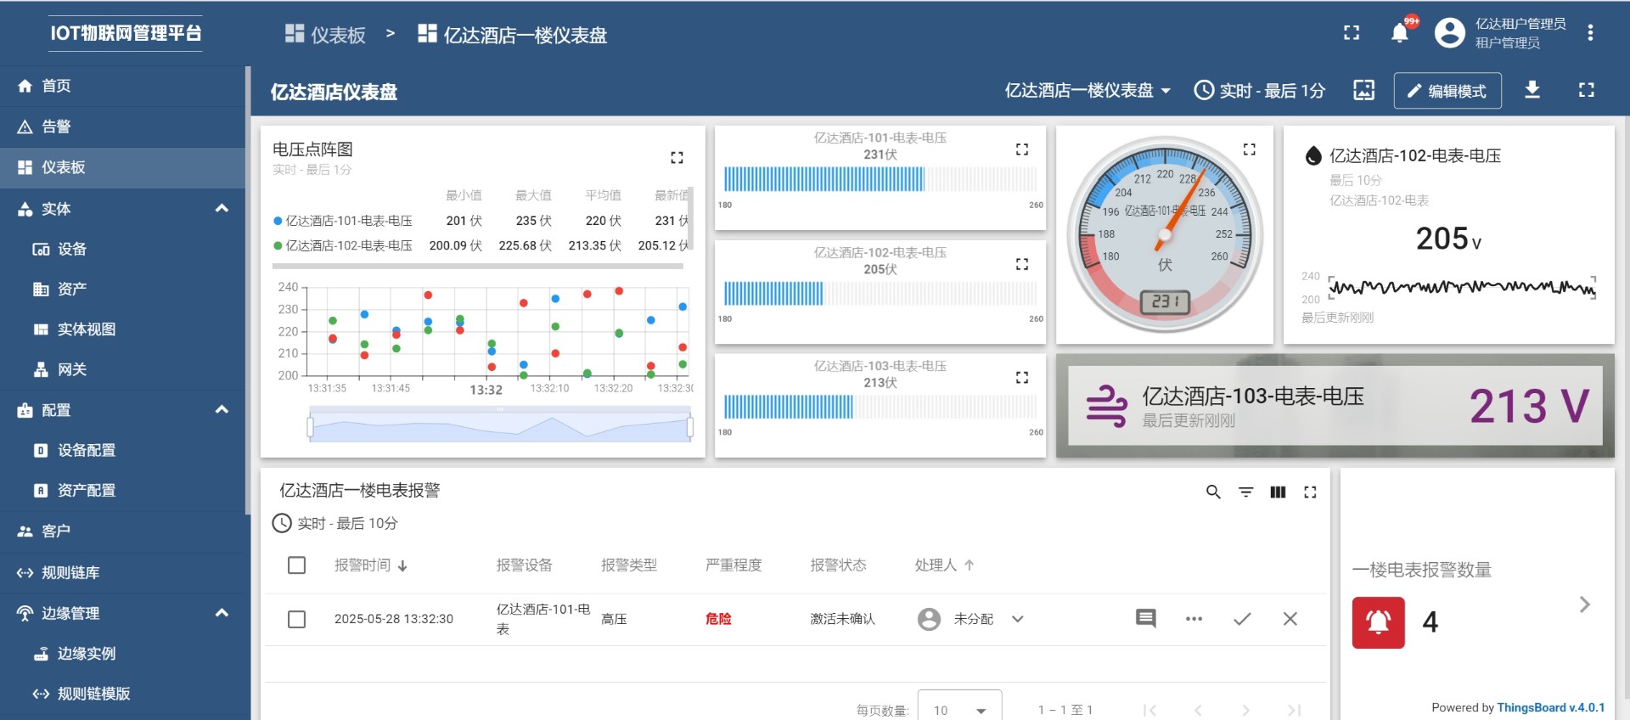1630x720 pixels.
Task: Search alarms with the magnifier icon
Action: pos(1213,492)
